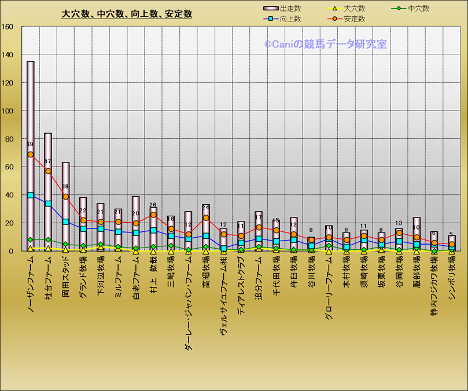468x391 pixels.
Task: Click the orange 安定数 point for 高昭牧場
Action: (206, 218)
